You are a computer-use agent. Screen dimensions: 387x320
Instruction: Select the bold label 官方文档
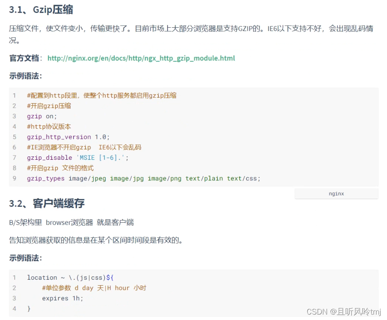pos(21,59)
